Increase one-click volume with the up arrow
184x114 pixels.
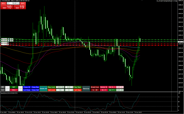coord(18,3)
